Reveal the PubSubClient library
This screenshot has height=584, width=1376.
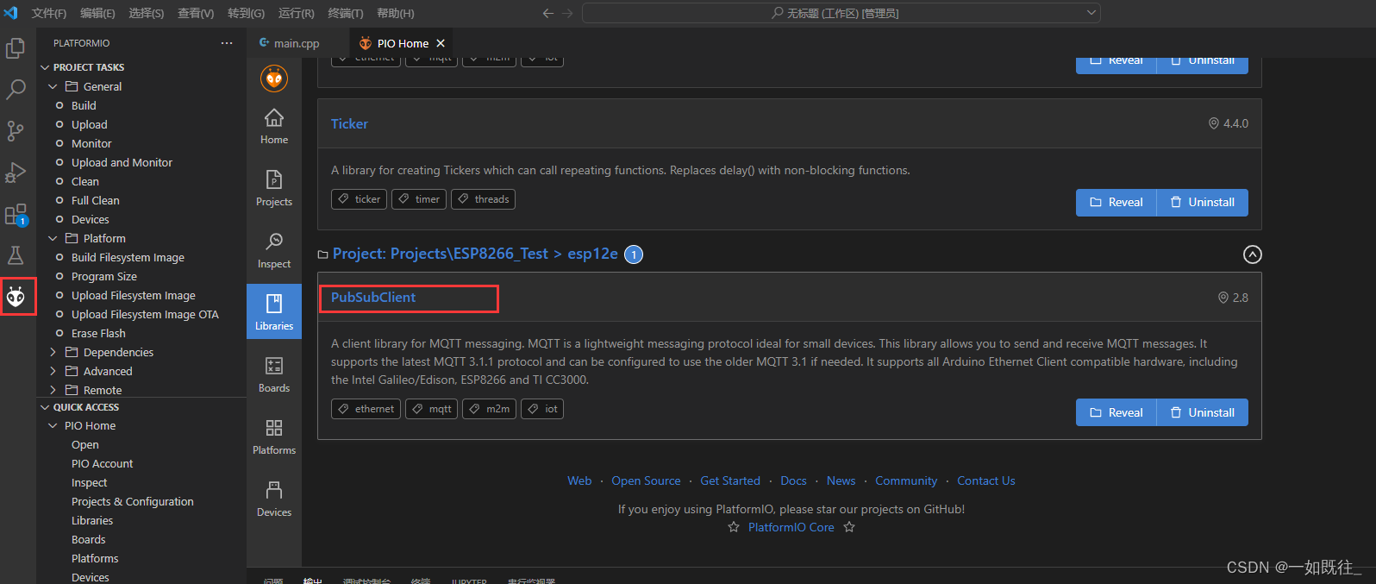point(1116,412)
